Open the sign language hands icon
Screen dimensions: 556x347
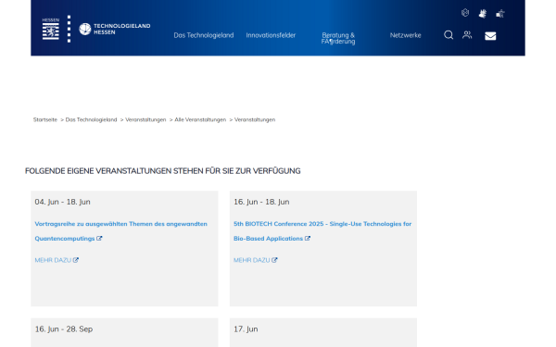482,14
